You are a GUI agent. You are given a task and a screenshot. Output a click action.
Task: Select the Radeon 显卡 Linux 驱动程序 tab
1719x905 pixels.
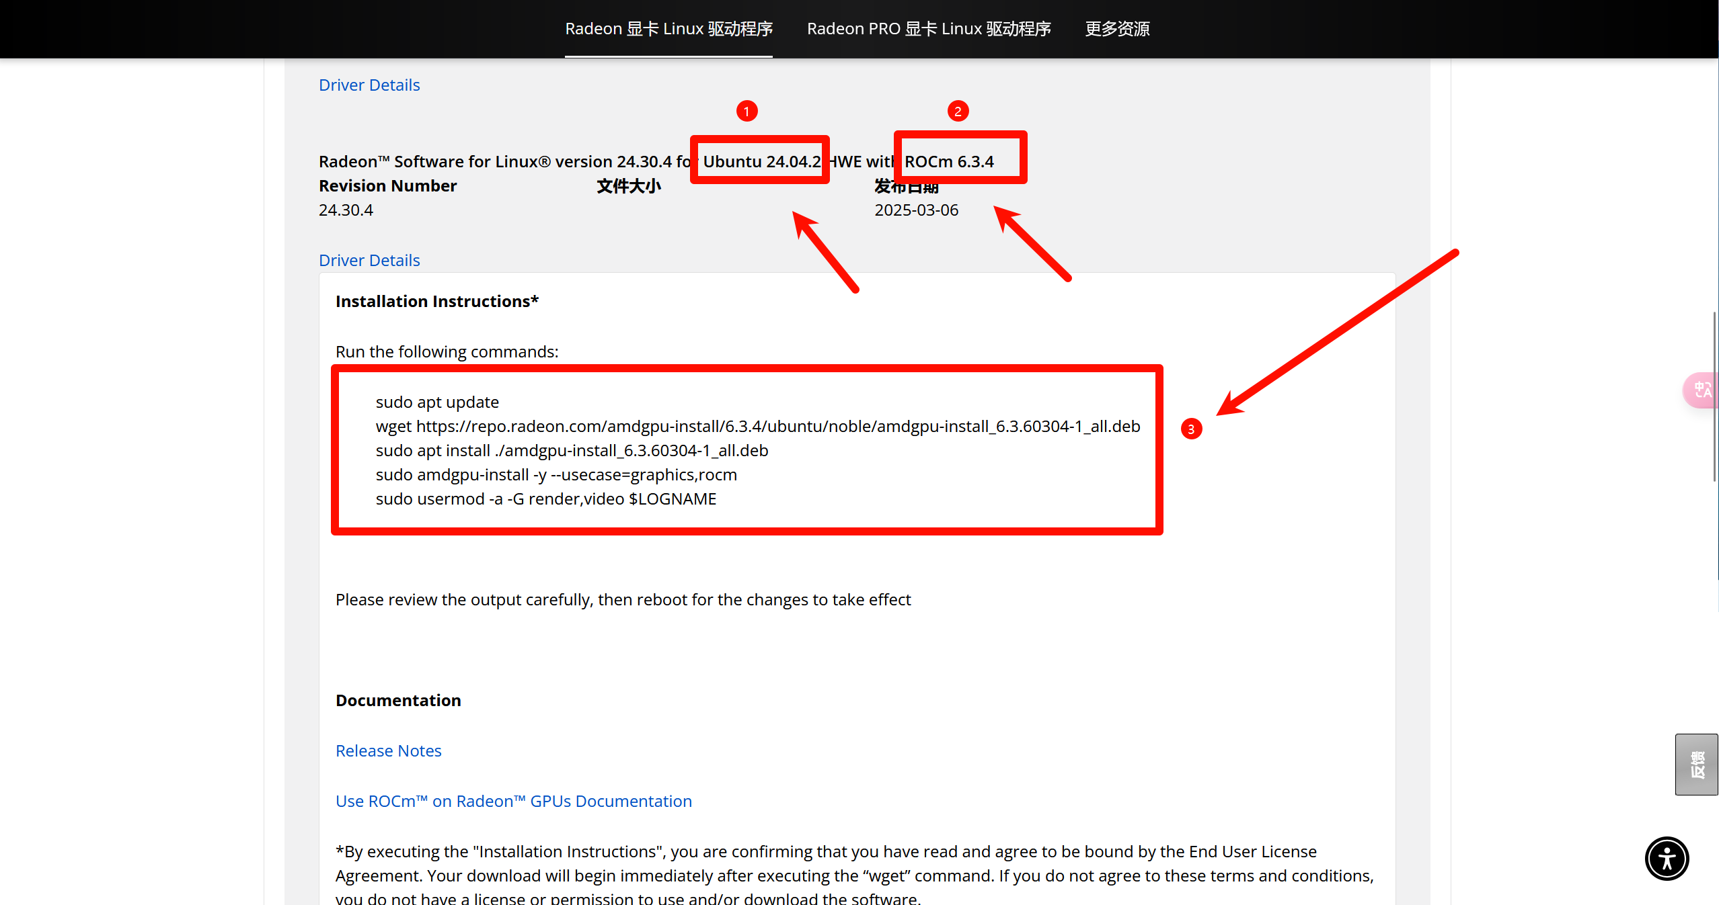click(x=668, y=29)
